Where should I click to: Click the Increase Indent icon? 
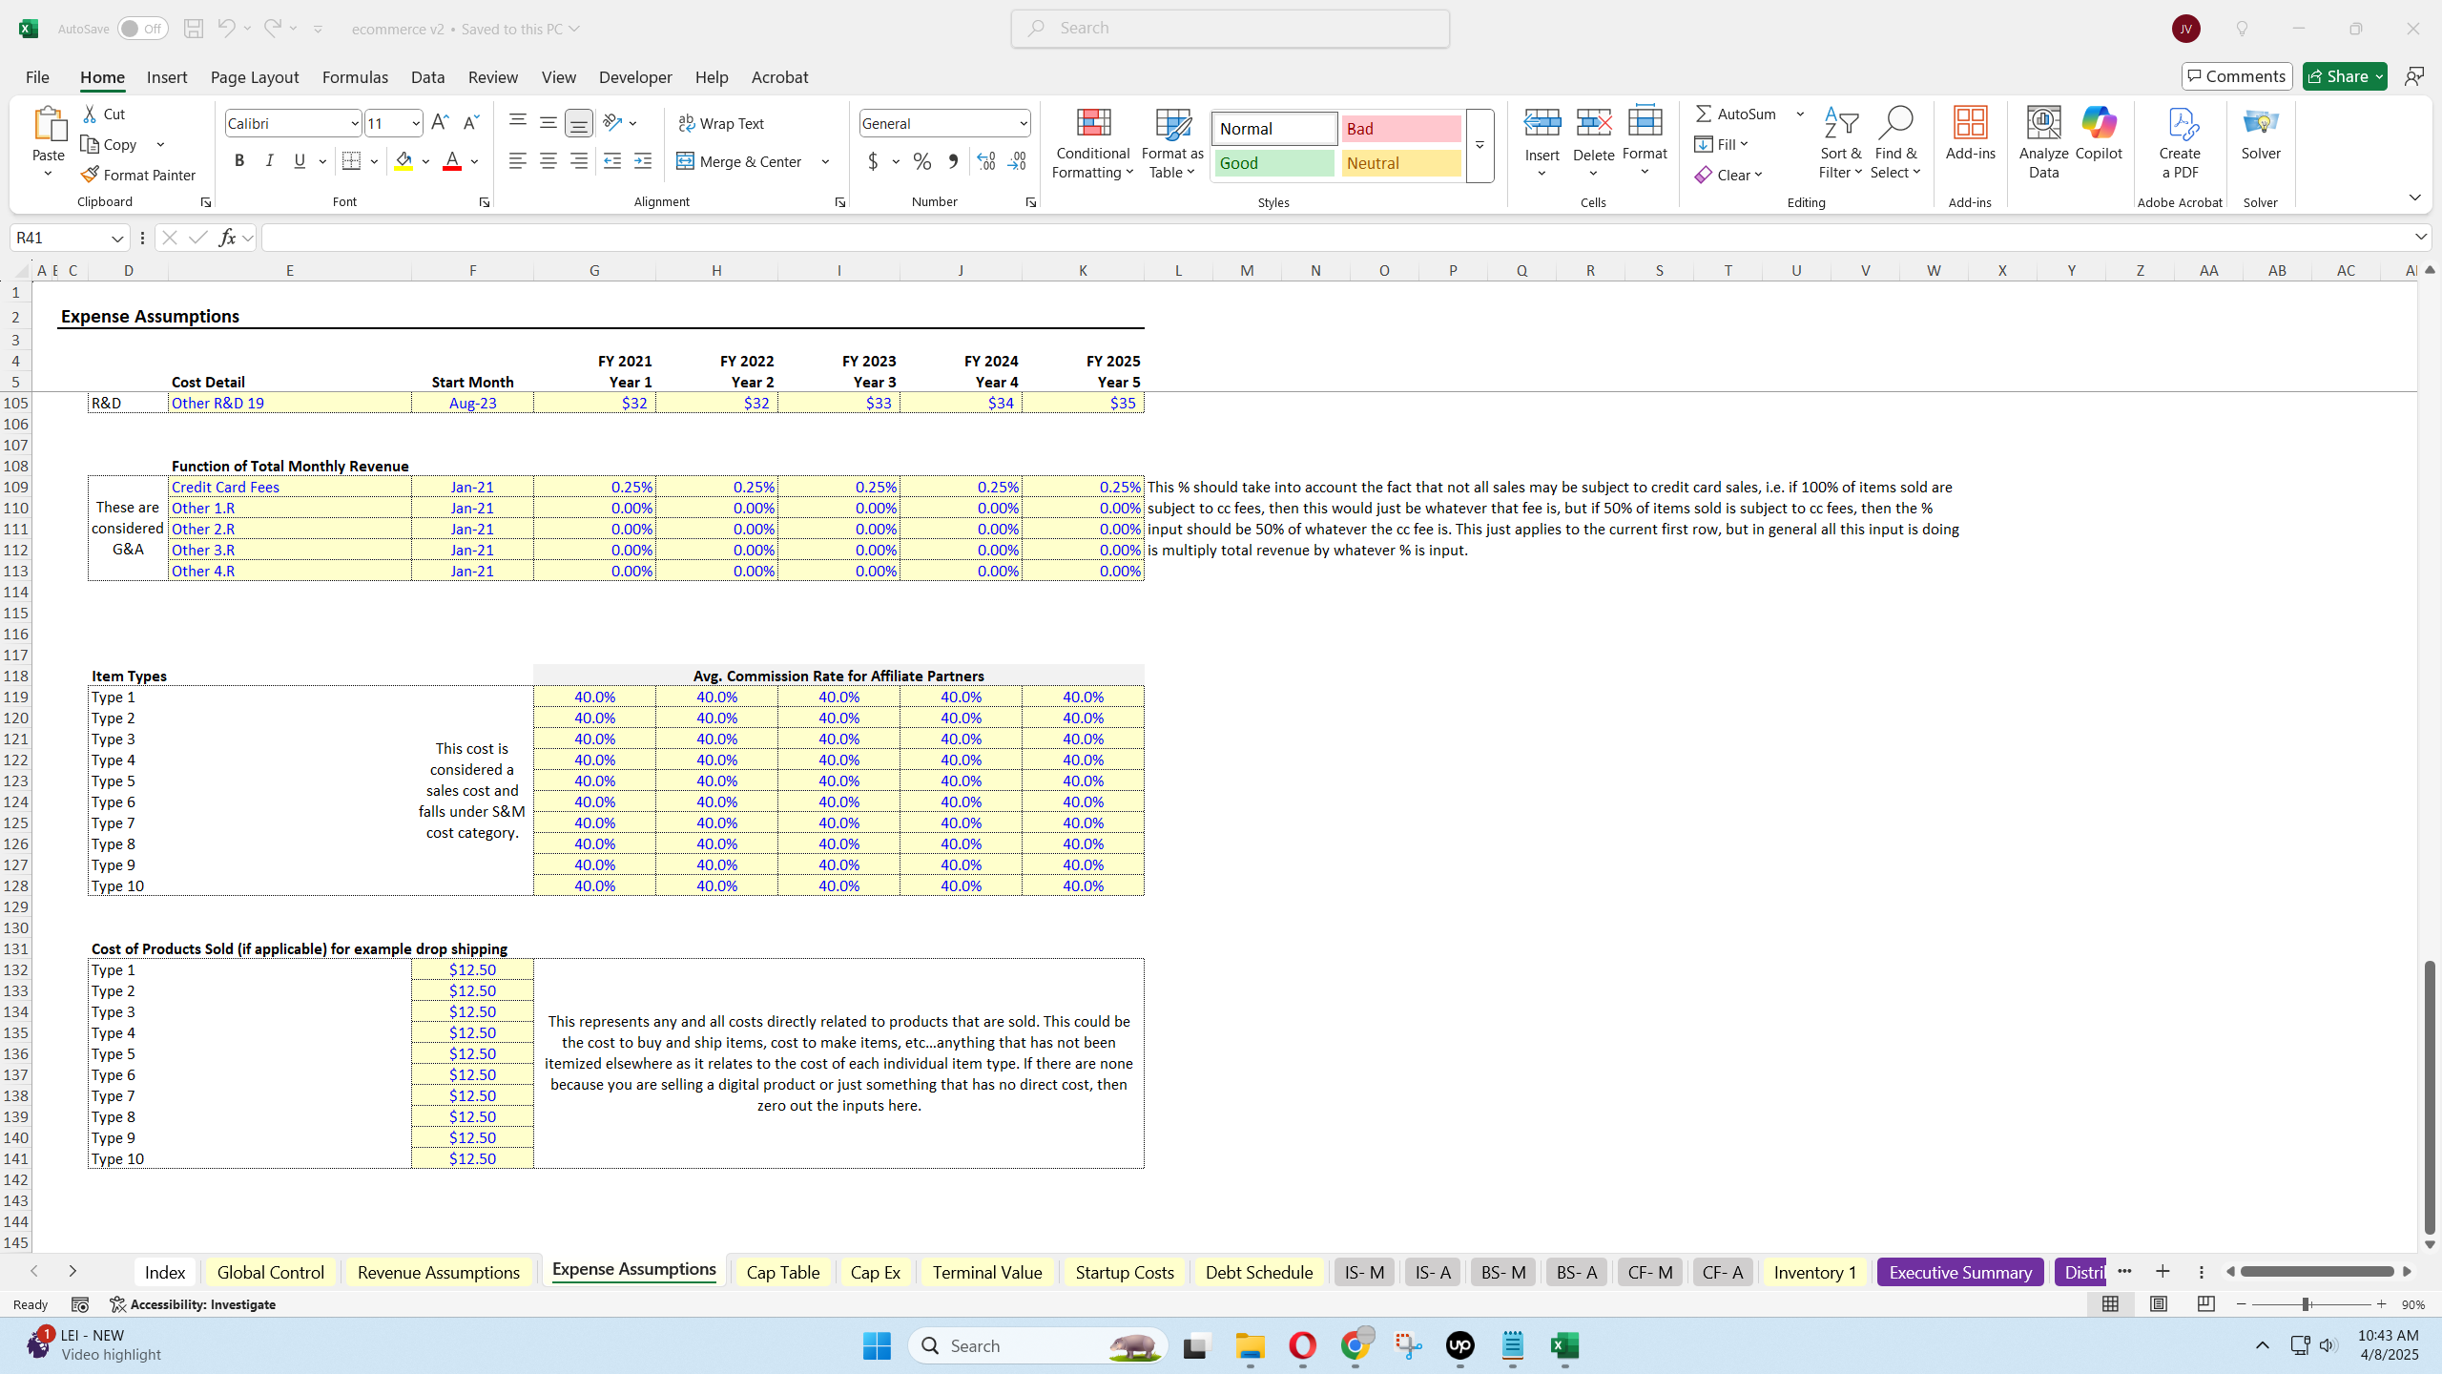(x=643, y=161)
